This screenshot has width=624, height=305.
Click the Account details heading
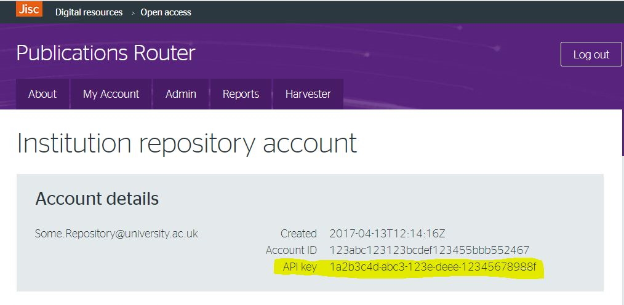(x=97, y=199)
